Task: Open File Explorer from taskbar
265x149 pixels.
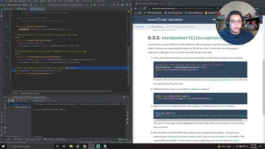Action: 71,146
